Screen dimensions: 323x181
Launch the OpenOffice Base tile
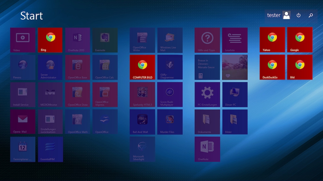tap(78, 67)
